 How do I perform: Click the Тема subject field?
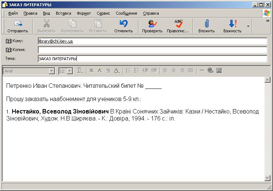coord(152,59)
